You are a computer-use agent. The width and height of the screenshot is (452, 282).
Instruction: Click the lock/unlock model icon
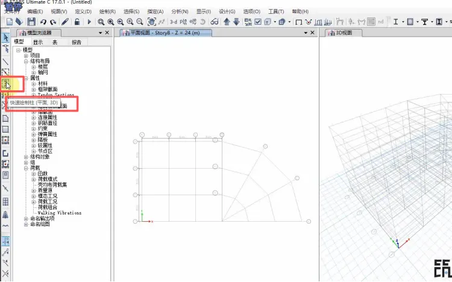[77, 22]
